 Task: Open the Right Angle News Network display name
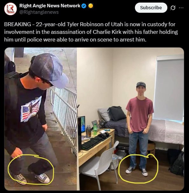pyautogui.click(x=50, y=6)
